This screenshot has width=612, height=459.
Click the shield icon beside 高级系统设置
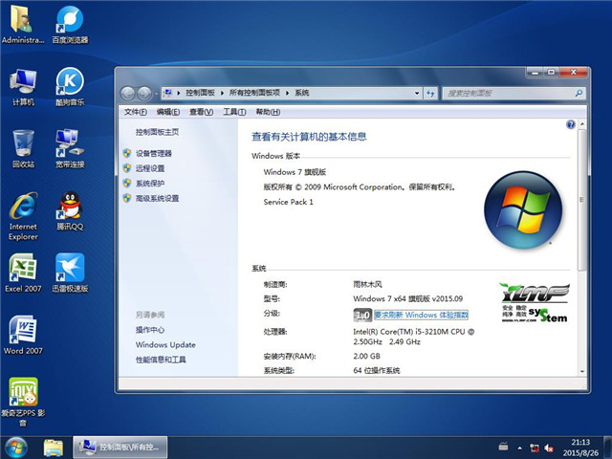[127, 198]
